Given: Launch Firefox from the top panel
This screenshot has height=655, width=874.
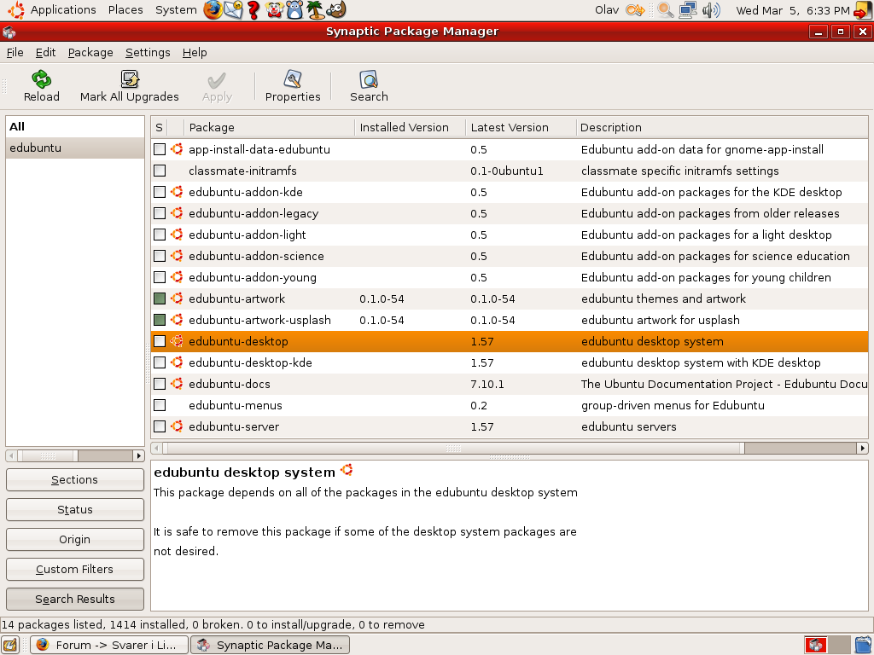Looking at the screenshot, I should [213, 10].
